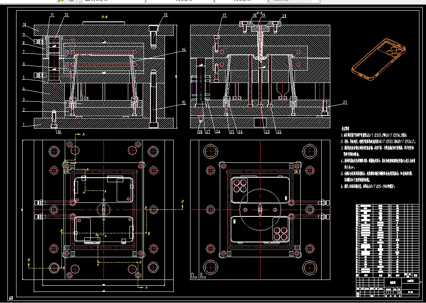Select part callout number 14
This screenshot has width=426, height=303.
pyautogui.click(x=184, y=50)
